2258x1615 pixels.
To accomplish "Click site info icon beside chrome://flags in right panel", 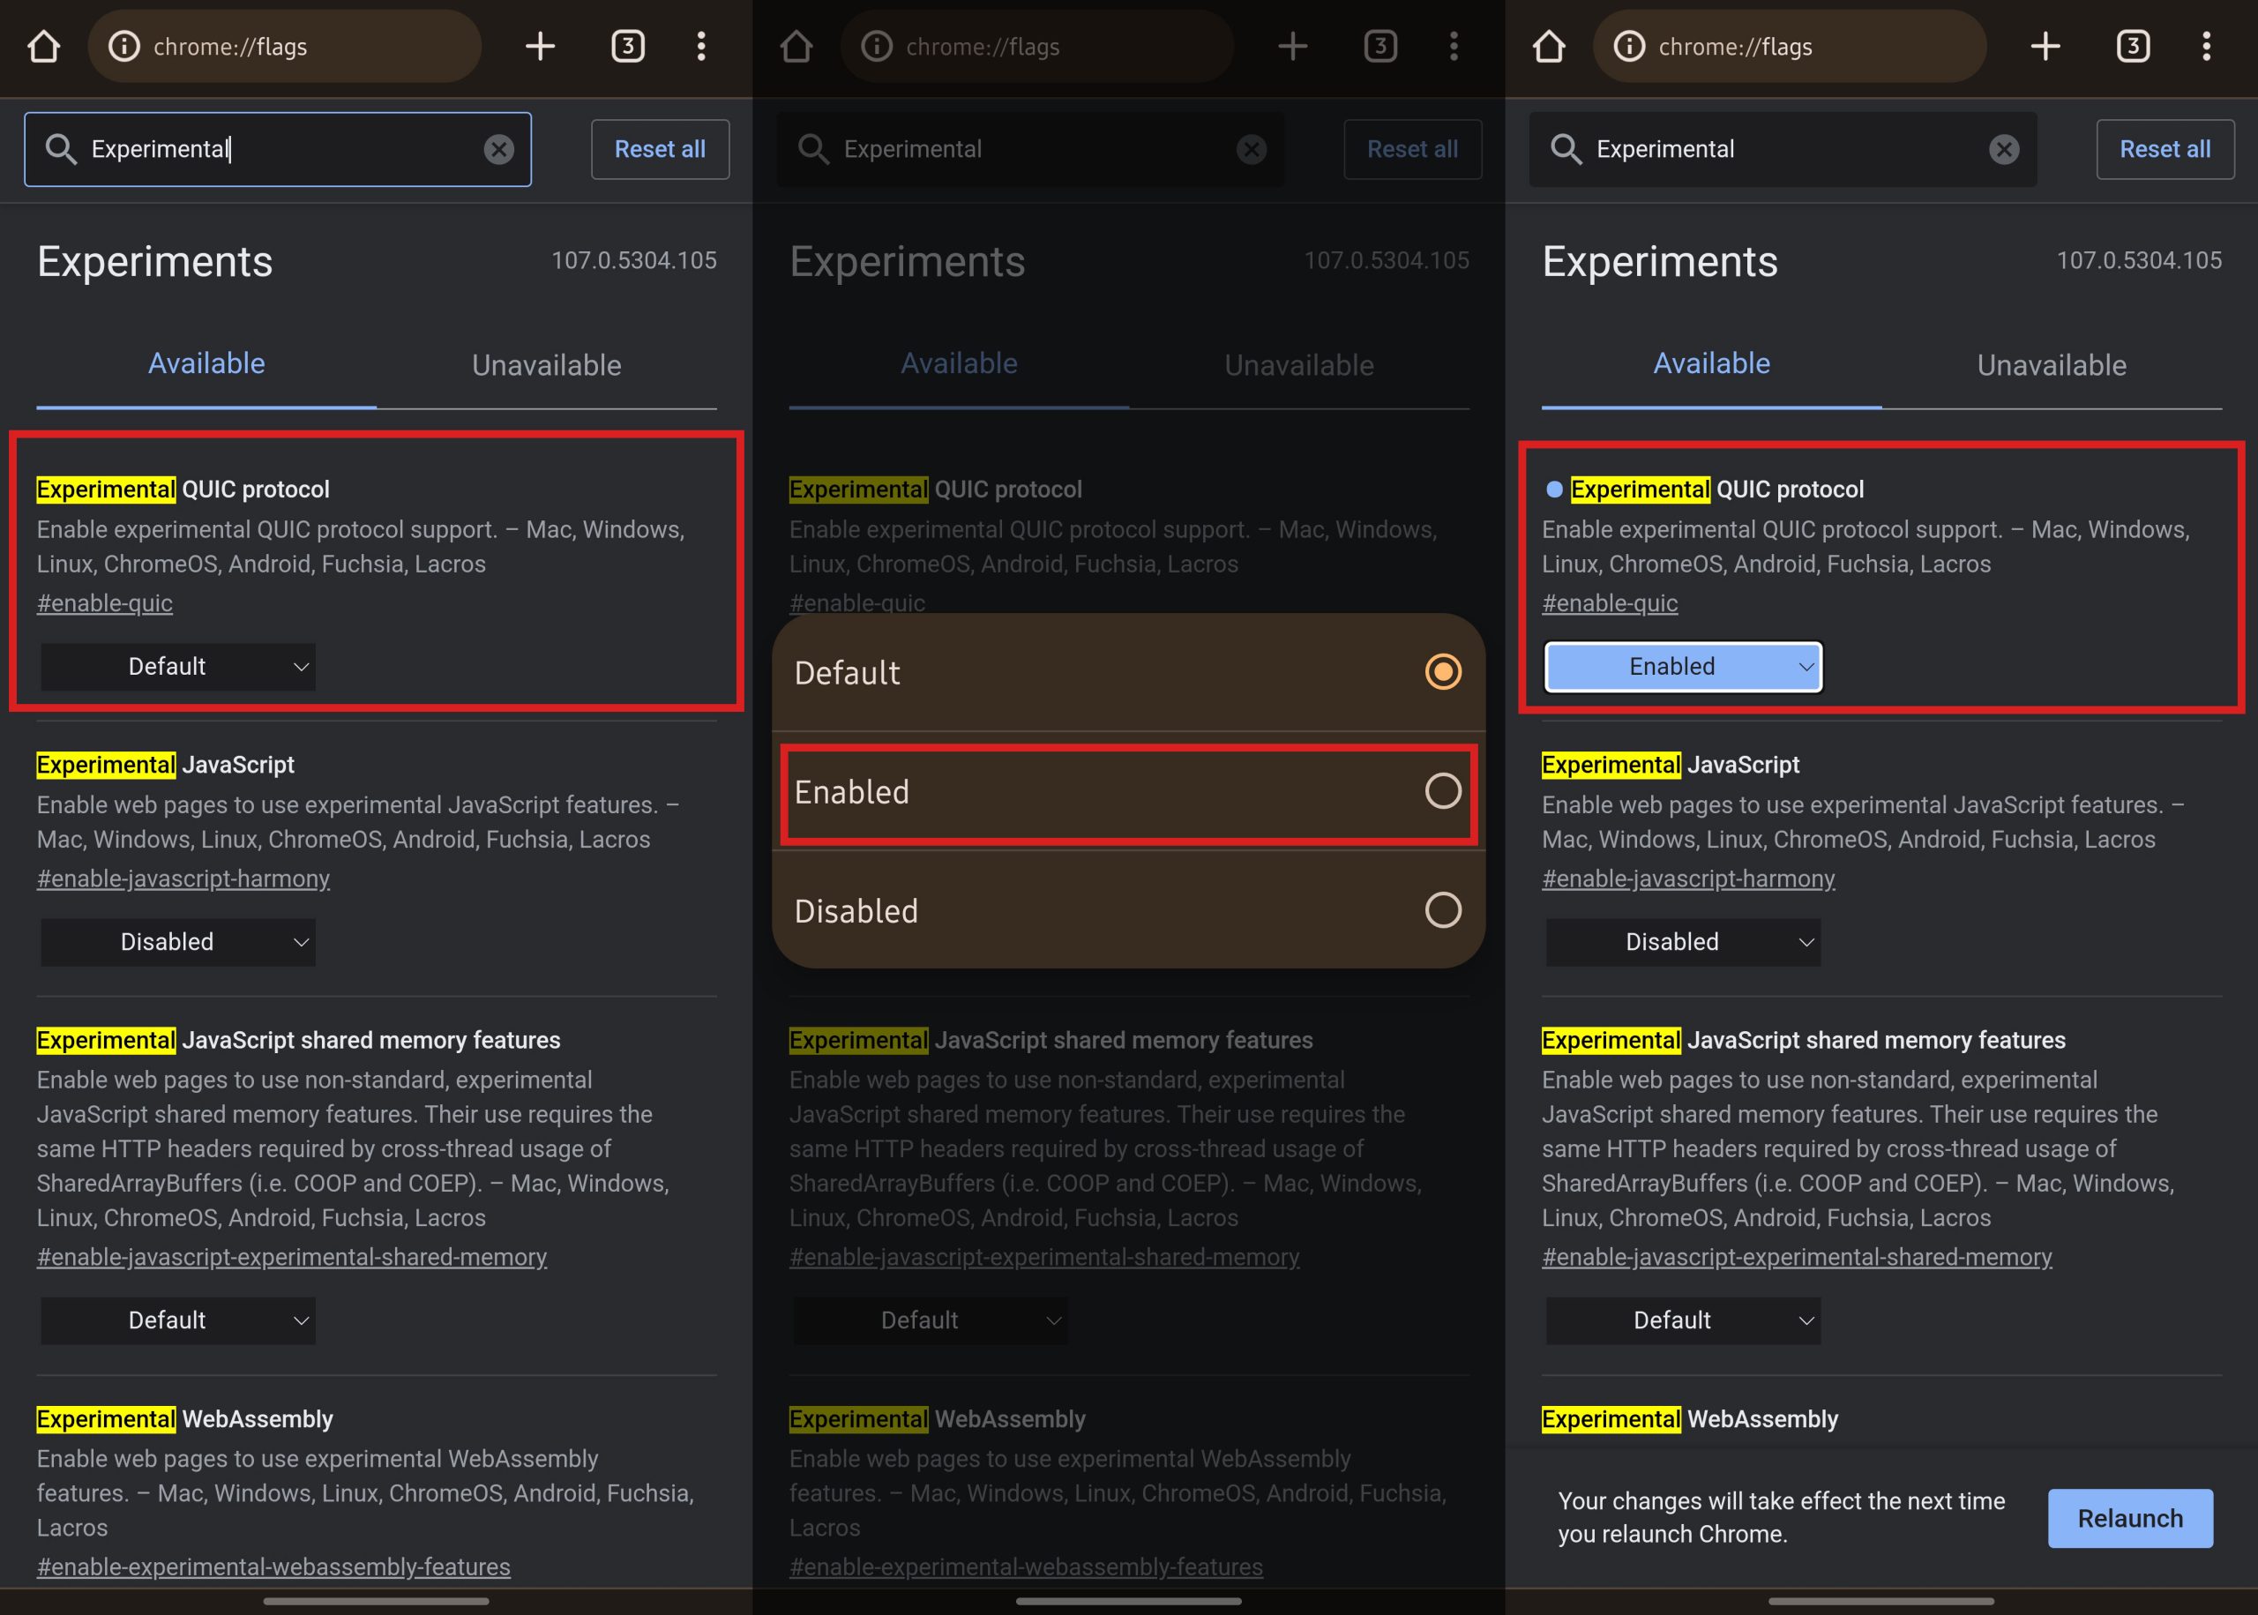I will click(x=1628, y=46).
